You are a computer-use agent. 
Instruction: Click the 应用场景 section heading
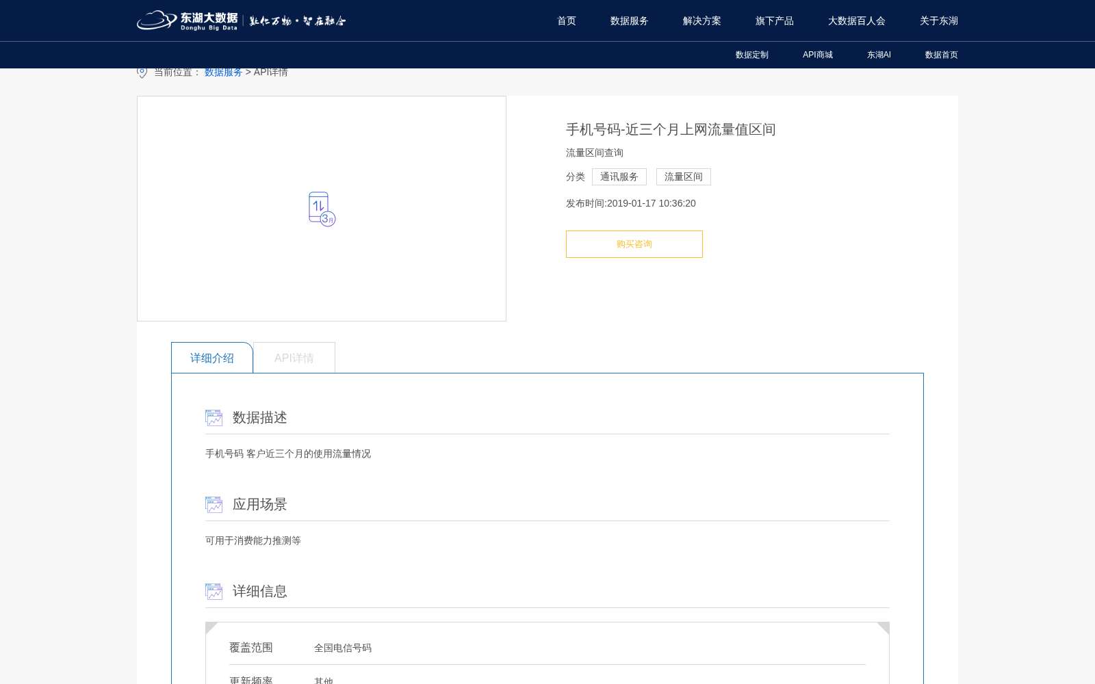pyautogui.click(x=260, y=505)
